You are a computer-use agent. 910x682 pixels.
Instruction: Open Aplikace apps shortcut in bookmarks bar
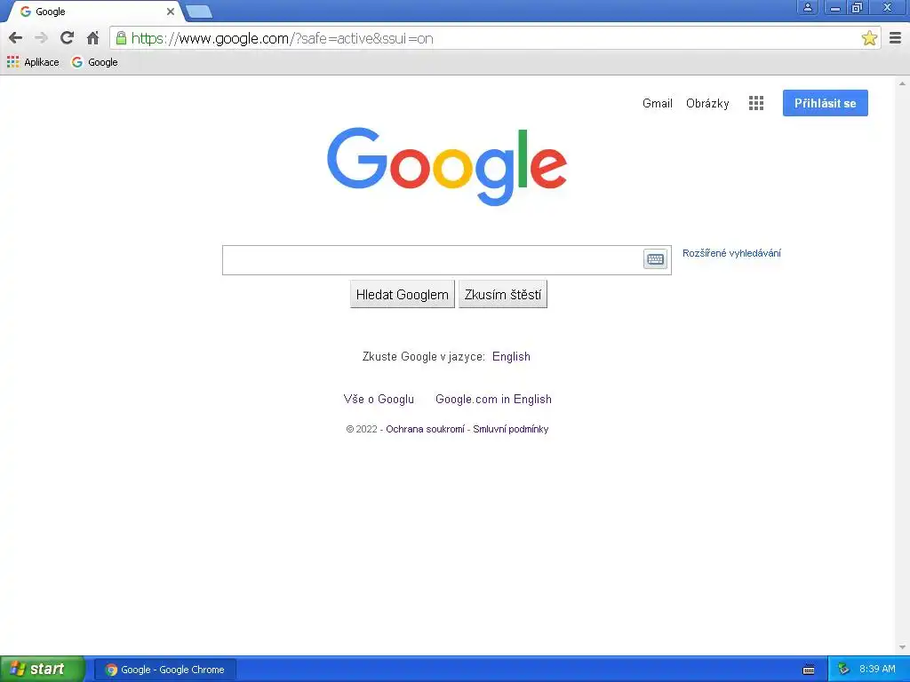(x=33, y=62)
